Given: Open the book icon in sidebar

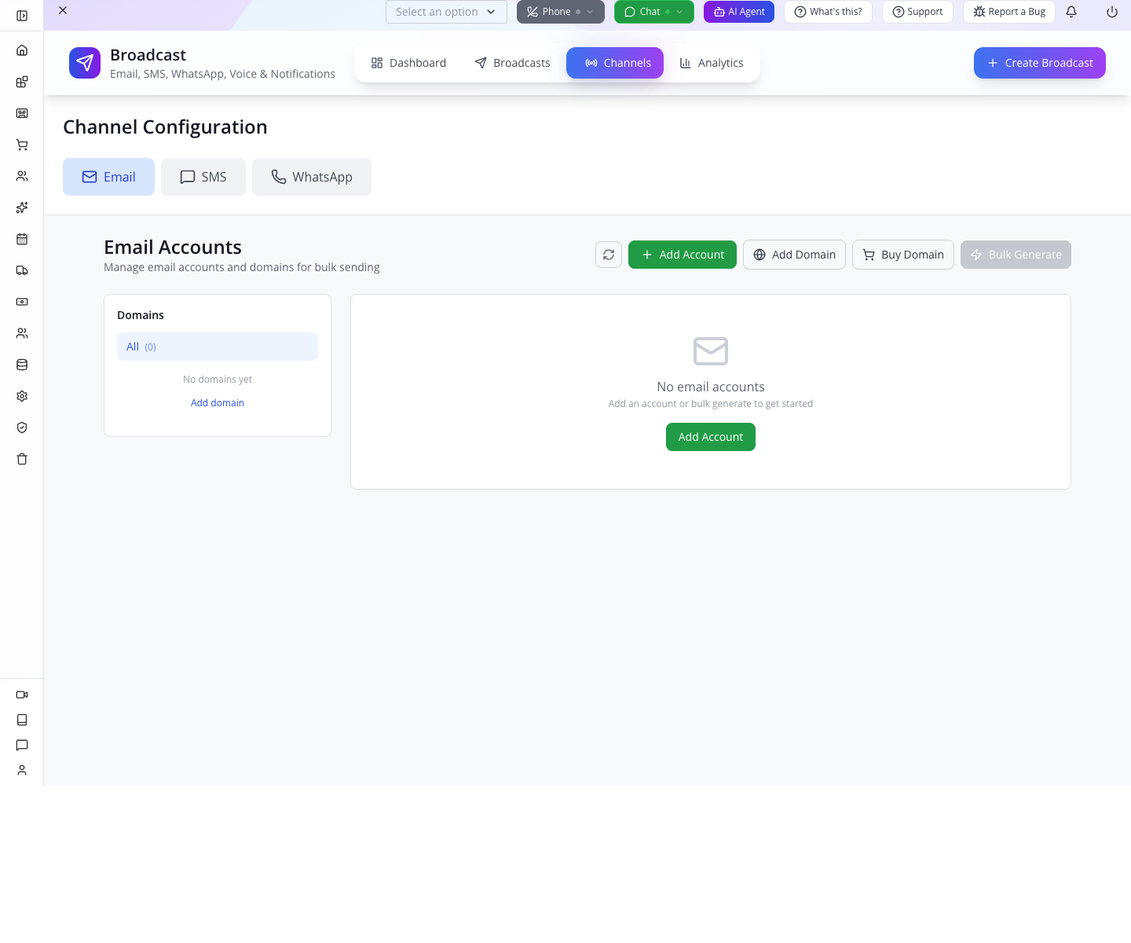Looking at the screenshot, I should tap(22, 720).
